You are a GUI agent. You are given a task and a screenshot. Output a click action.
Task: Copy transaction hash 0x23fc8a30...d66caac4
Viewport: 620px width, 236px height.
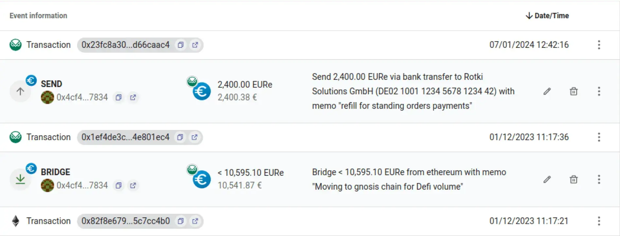tap(181, 45)
